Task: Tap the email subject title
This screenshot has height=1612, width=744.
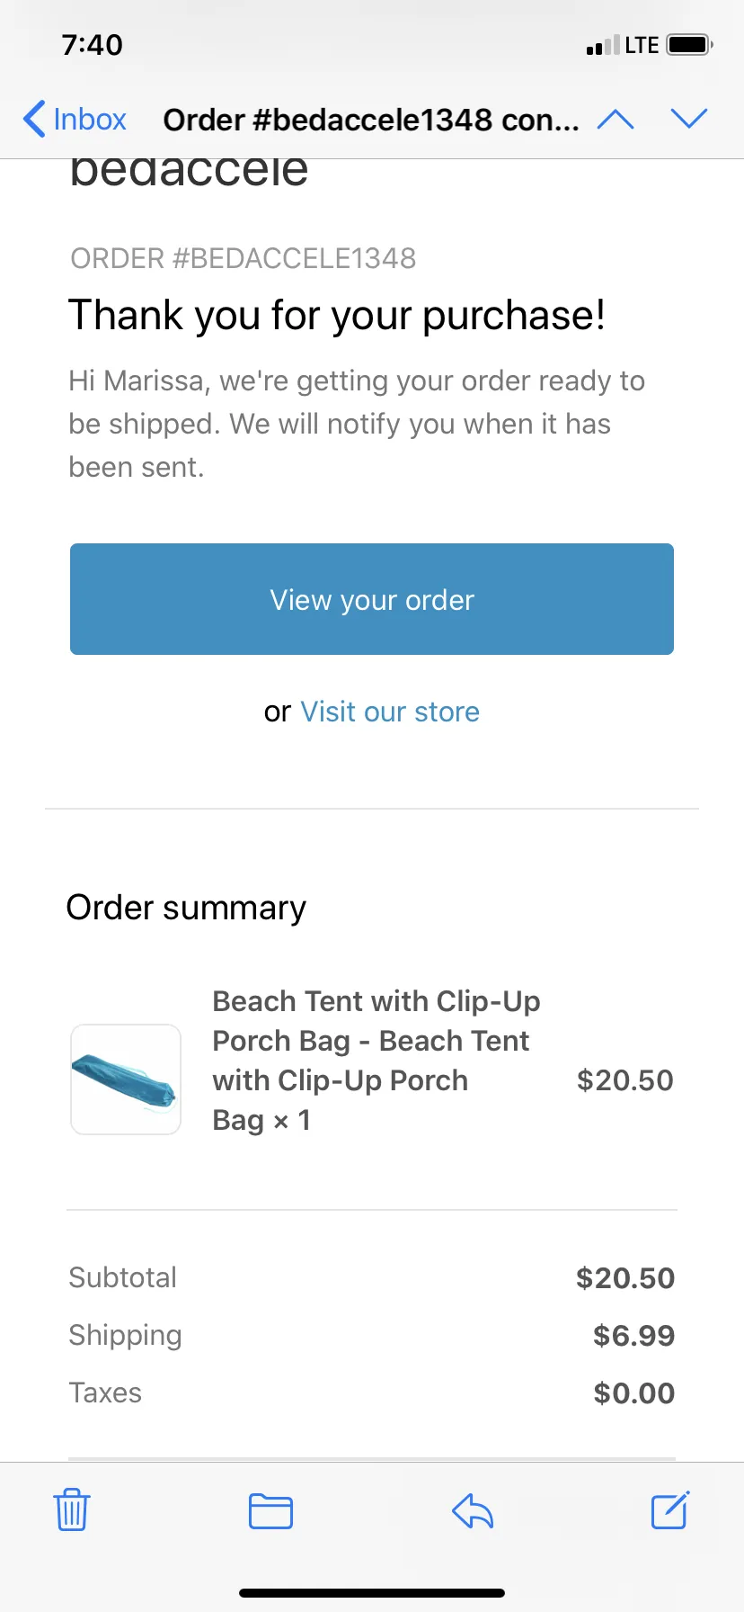Action: [x=371, y=120]
